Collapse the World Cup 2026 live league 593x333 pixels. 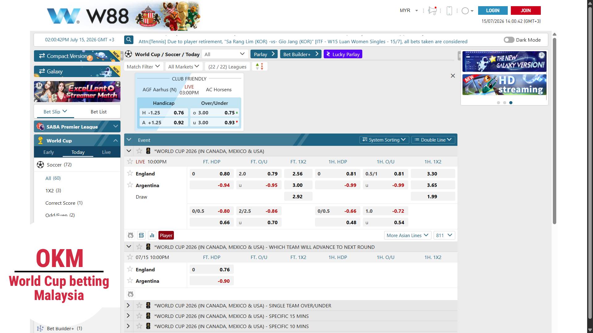tap(129, 151)
